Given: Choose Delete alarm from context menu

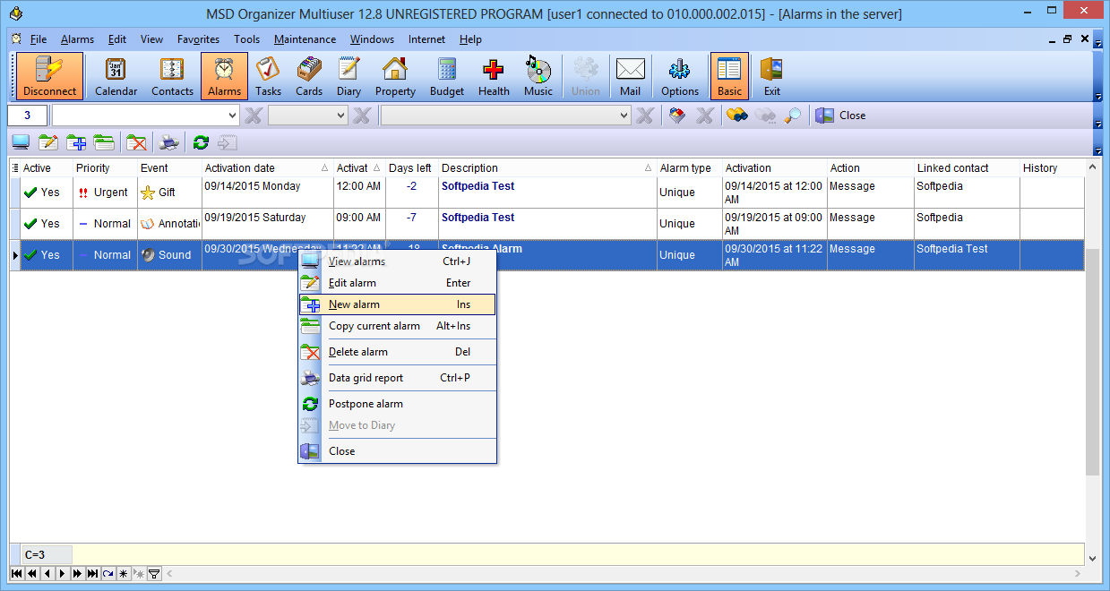Looking at the screenshot, I should pos(398,352).
